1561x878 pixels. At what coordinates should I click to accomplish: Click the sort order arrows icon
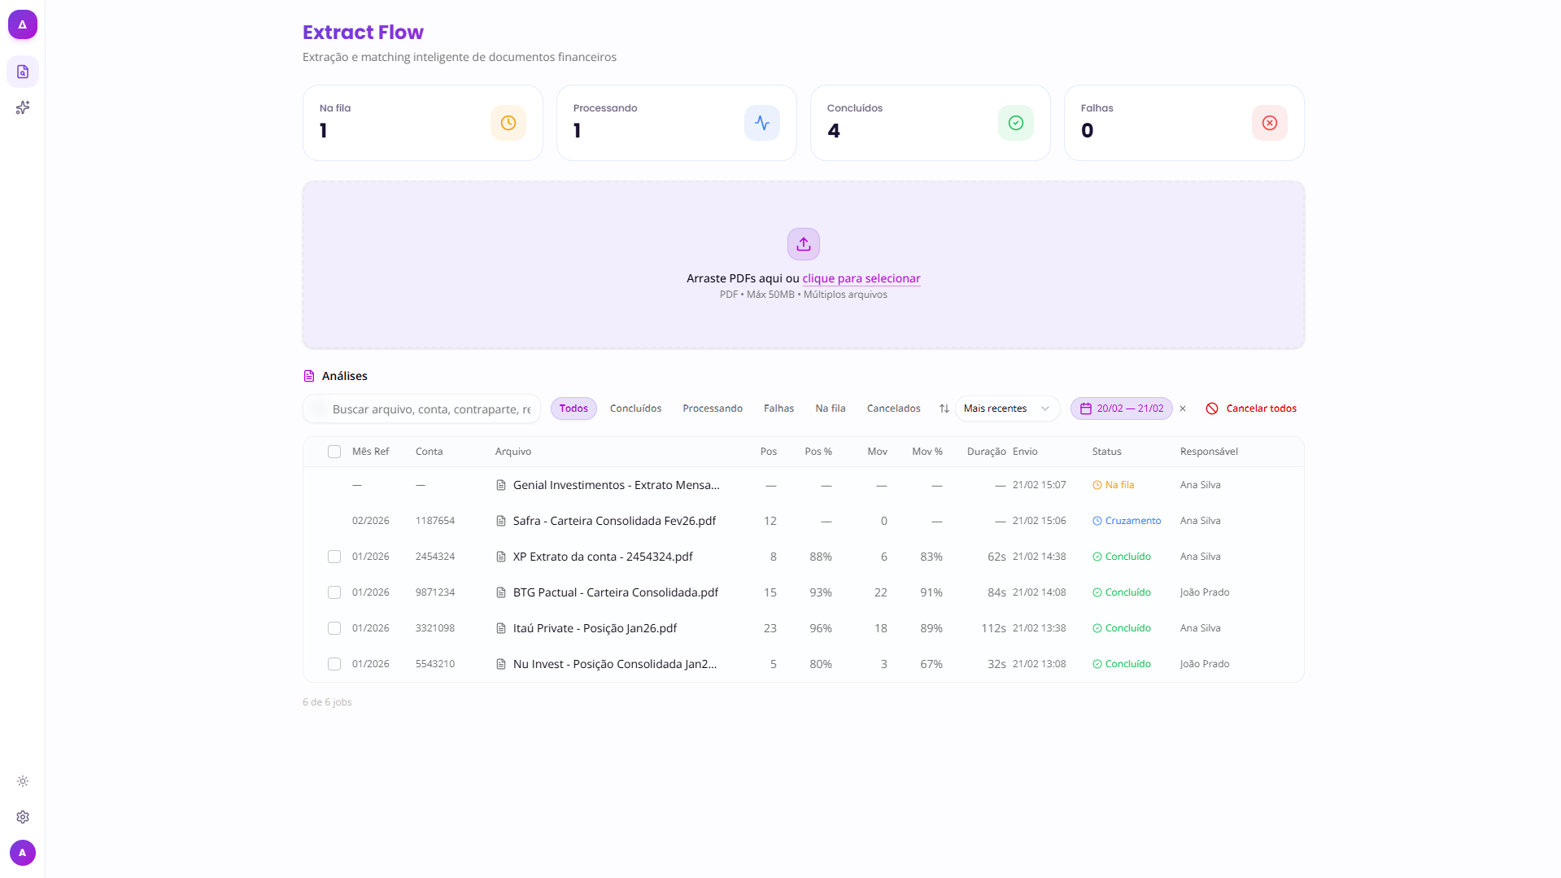[x=944, y=408]
